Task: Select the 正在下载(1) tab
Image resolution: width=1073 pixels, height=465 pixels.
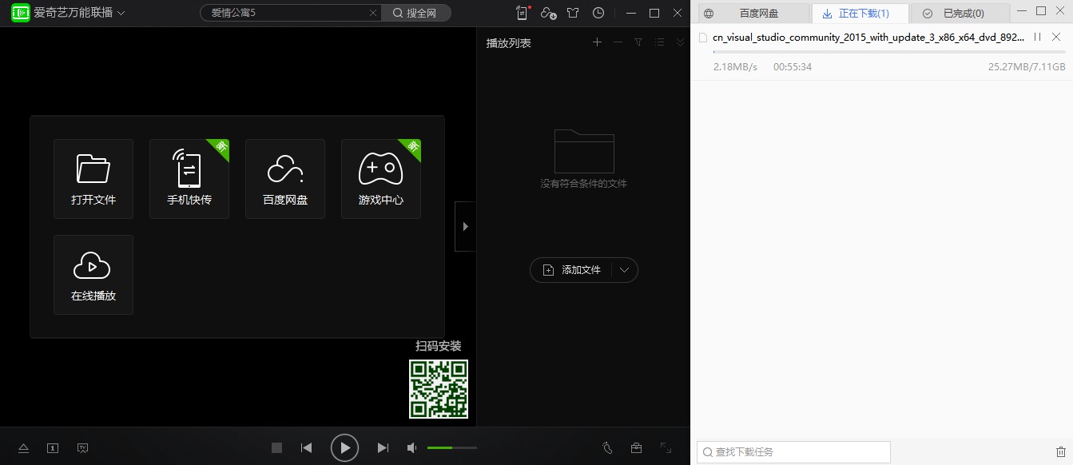Action: [860, 14]
